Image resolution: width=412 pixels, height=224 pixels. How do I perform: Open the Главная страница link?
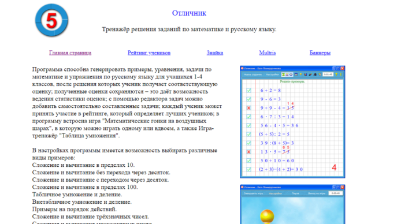click(70, 53)
